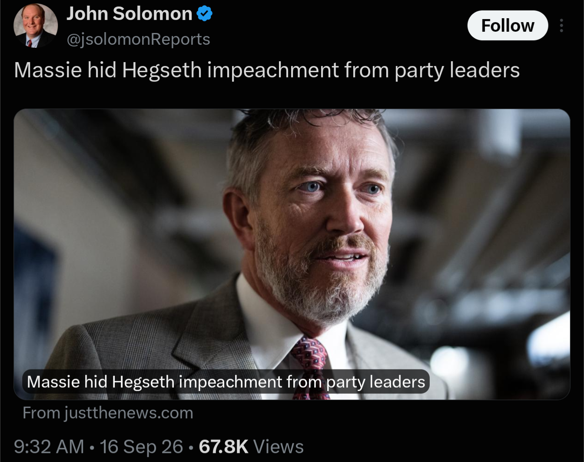584x462 pixels.
Task: Click the blue verified checkmark badge
Action: pyautogui.click(x=205, y=14)
